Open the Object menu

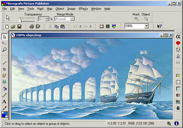click(60, 9)
